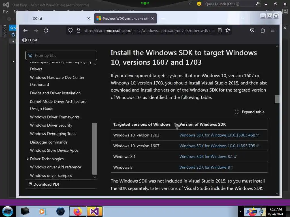
Task: Click page scroll-down arrow at bottom right
Action: pyautogui.click(x=277, y=193)
